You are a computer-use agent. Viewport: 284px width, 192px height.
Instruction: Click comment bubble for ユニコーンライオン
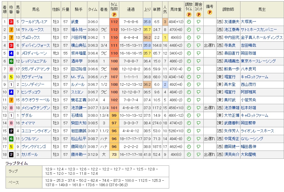coord(198,131)
